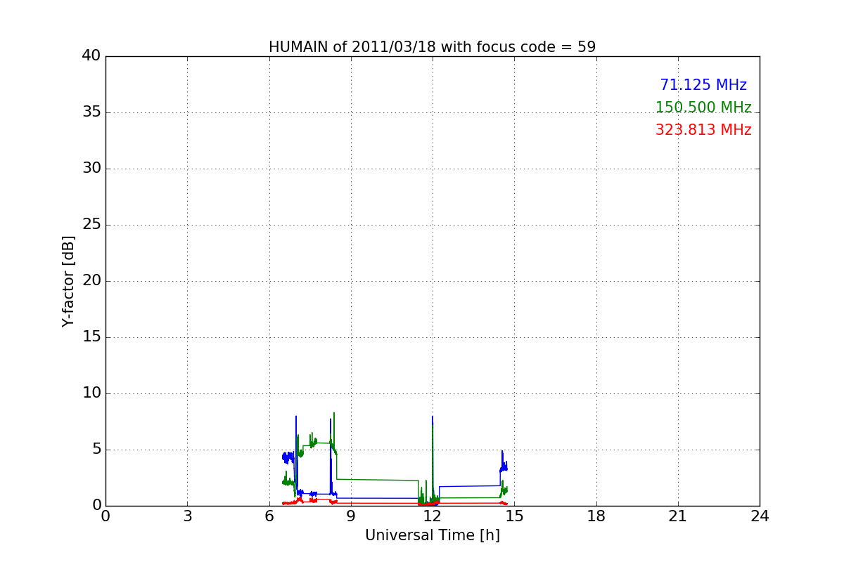Click the x-axis tick label 24
844x562 pixels.
(760, 516)
